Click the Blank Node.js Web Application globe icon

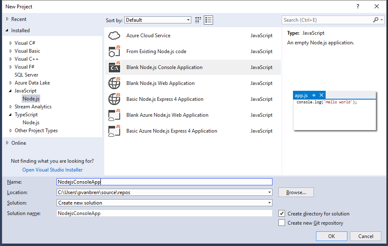[114, 83]
